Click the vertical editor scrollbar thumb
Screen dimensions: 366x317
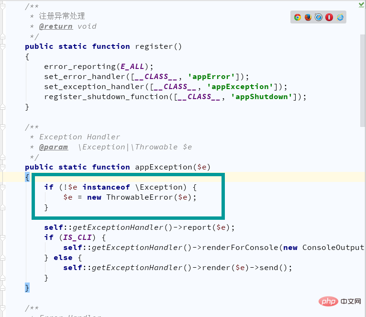pyautogui.click(x=363, y=80)
